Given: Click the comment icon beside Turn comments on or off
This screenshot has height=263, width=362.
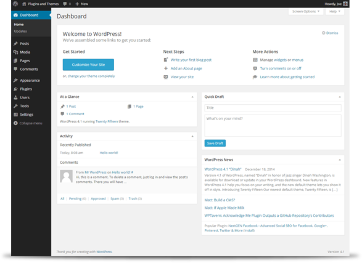Looking at the screenshot, I should click(255, 68).
